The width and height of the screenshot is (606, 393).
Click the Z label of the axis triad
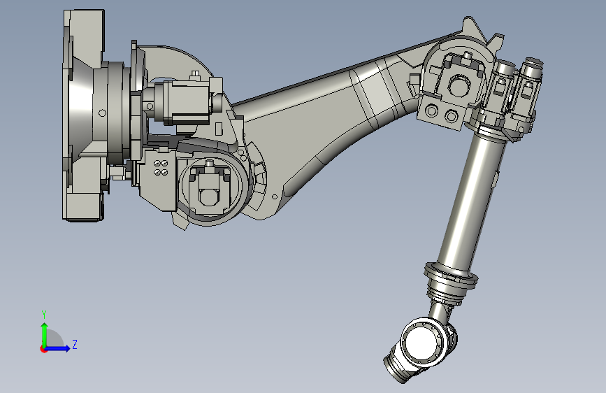tap(75, 344)
